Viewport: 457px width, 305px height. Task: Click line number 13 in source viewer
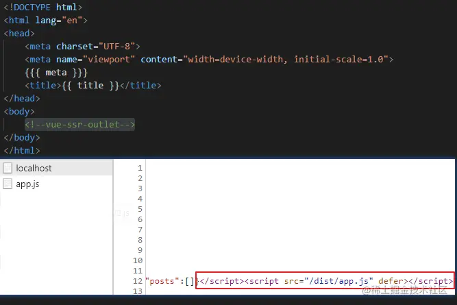138,291
